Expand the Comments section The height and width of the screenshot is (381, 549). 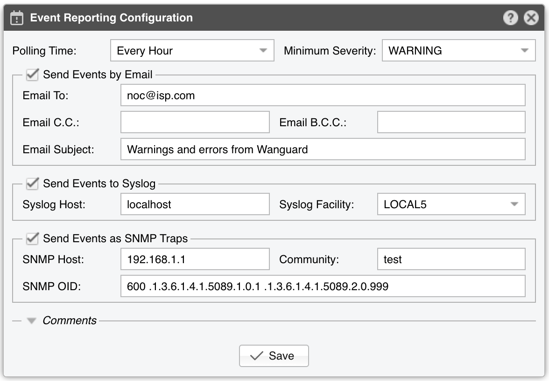[x=32, y=320]
